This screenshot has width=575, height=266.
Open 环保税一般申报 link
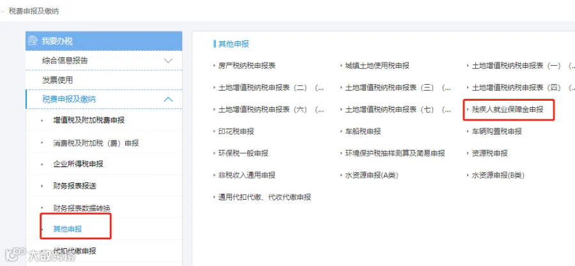[x=243, y=153]
